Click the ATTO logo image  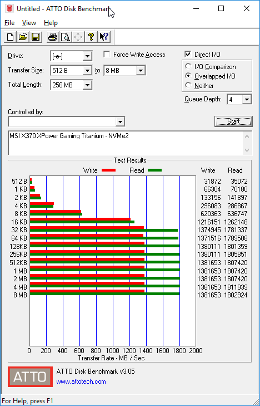(x=30, y=376)
